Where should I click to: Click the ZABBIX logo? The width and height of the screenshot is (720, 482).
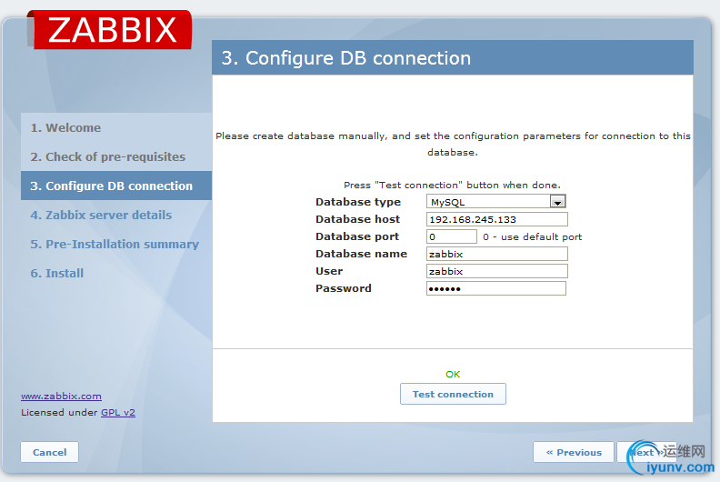coord(110,29)
